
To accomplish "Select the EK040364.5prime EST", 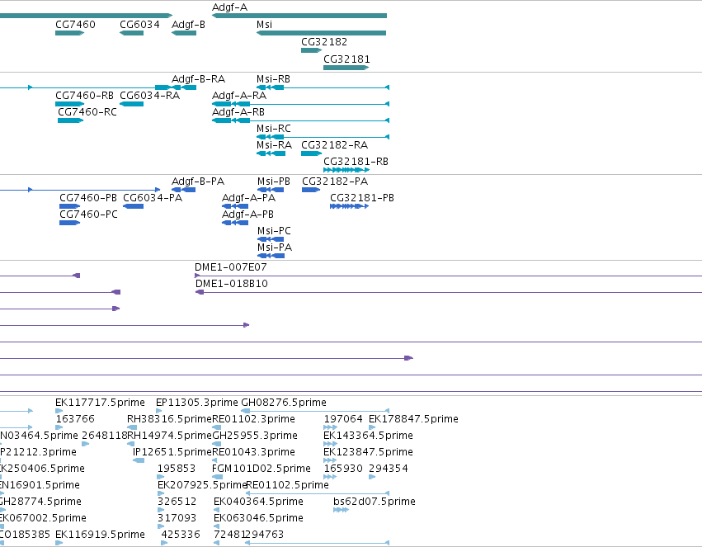I will coord(217,511).
